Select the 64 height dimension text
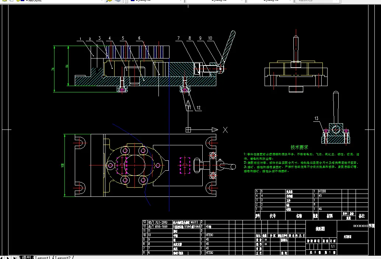The image size is (381, 259). [67, 66]
